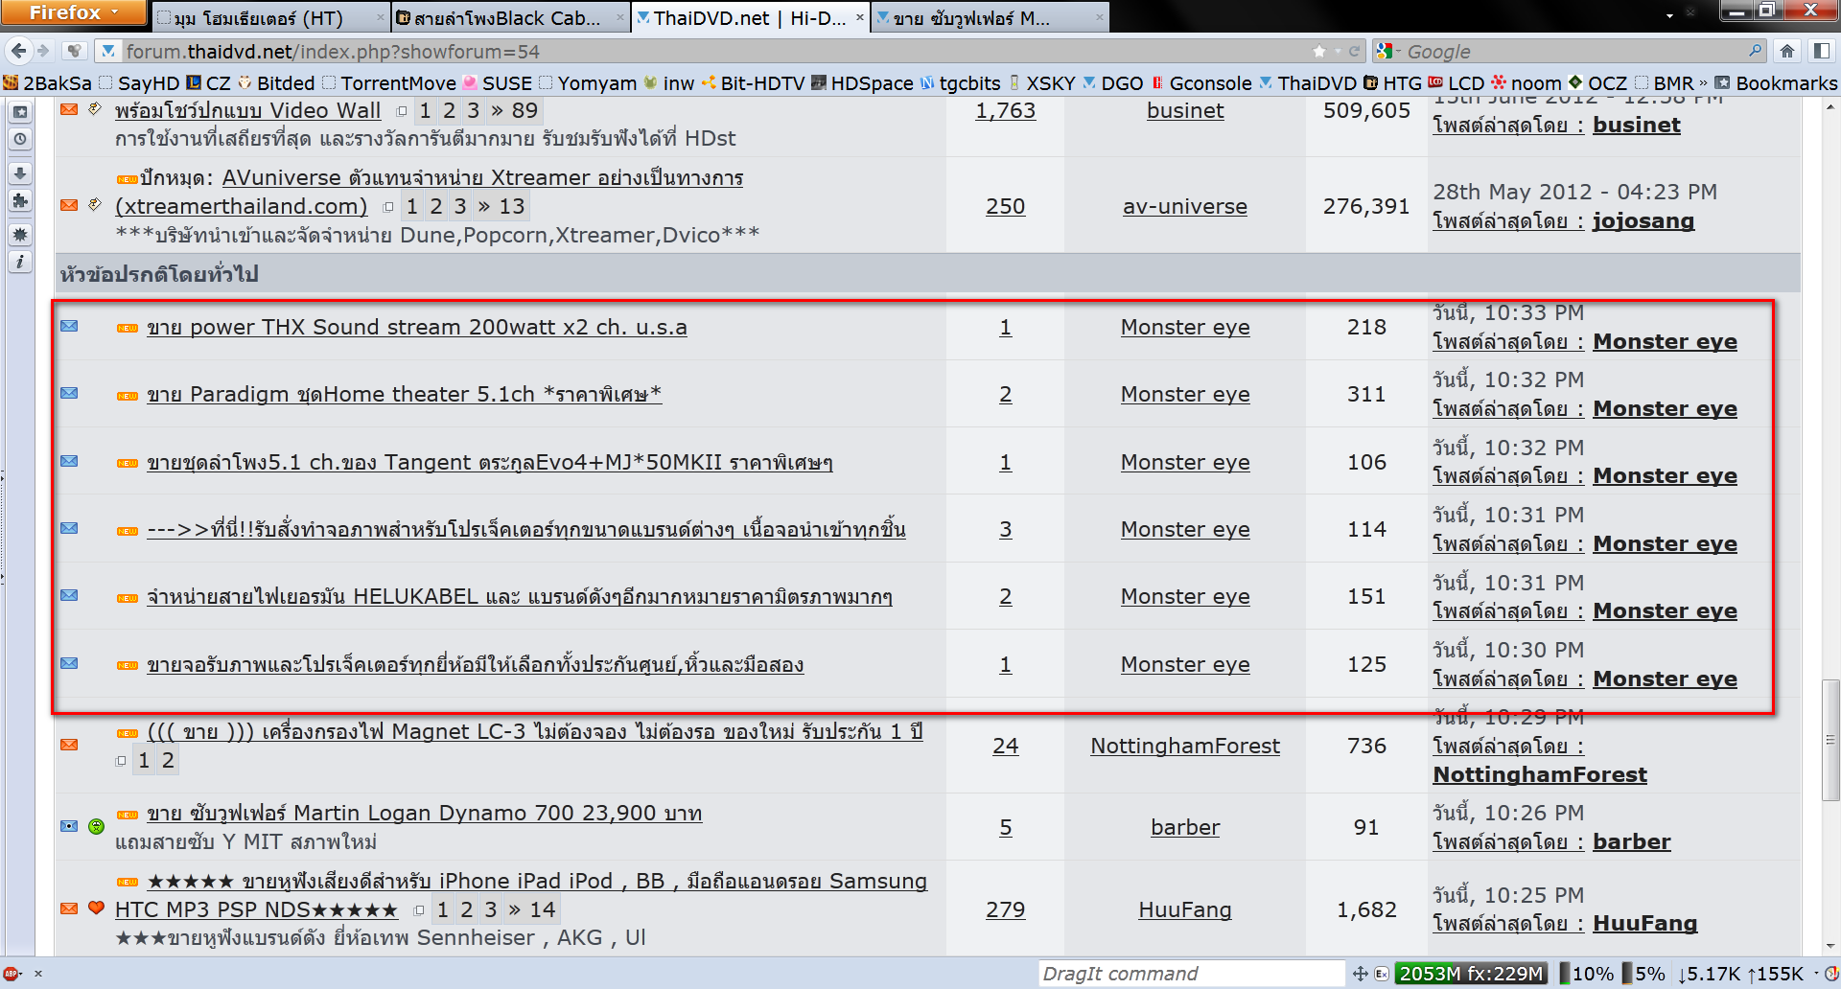1841x989 pixels.
Task: Open the downloads panel arrow icon
Action: pyautogui.click(x=19, y=173)
